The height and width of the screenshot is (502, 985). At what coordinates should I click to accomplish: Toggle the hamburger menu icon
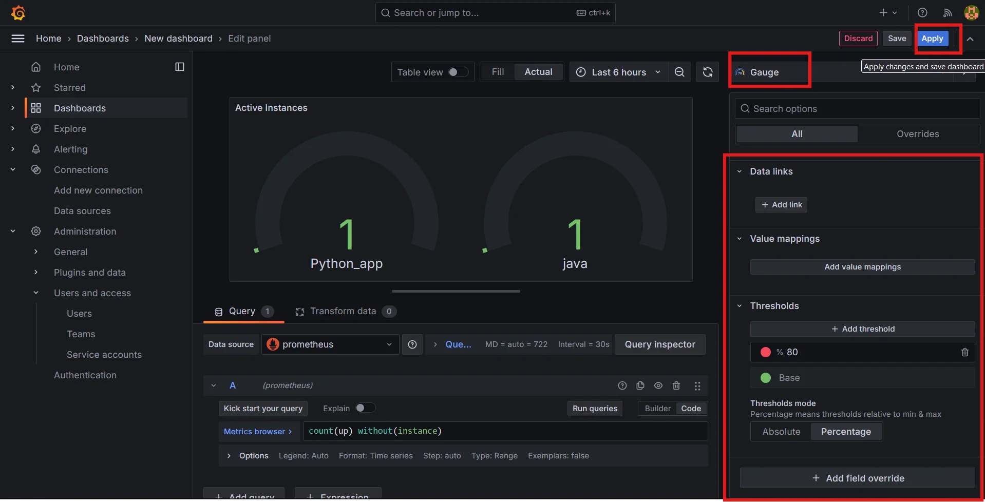coord(18,38)
